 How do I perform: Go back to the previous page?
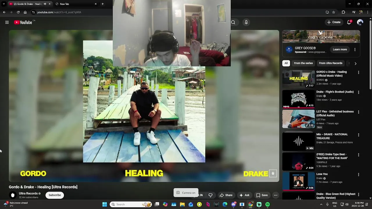(4, 12)
